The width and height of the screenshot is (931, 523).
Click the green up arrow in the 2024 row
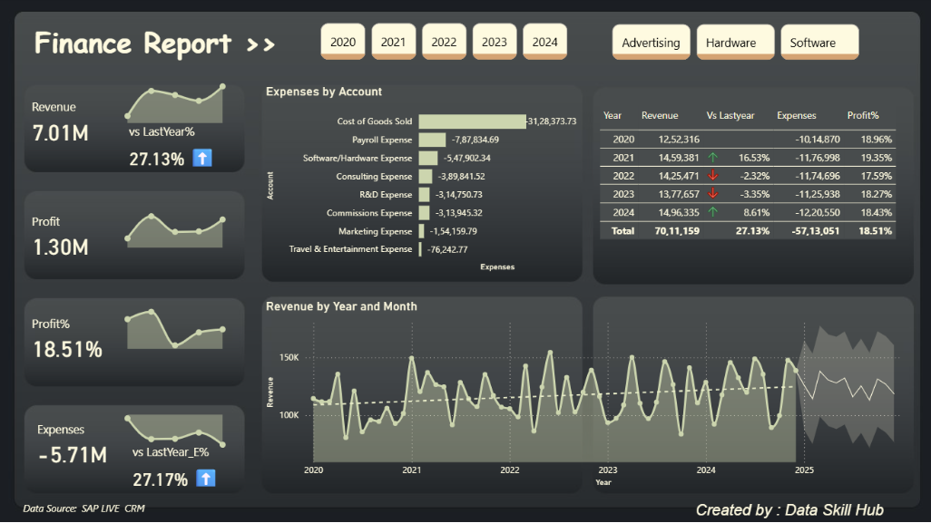coord(713,212)
